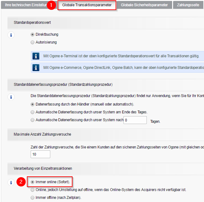Choose Online with Umstellung auf offline option
Viewport: 204px width, 202px height.
coord(32,190)
